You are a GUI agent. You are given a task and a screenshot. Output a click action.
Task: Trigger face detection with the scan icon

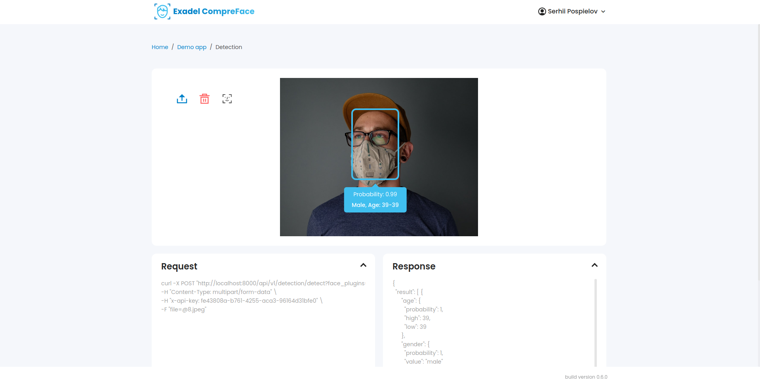pos(227,99)
